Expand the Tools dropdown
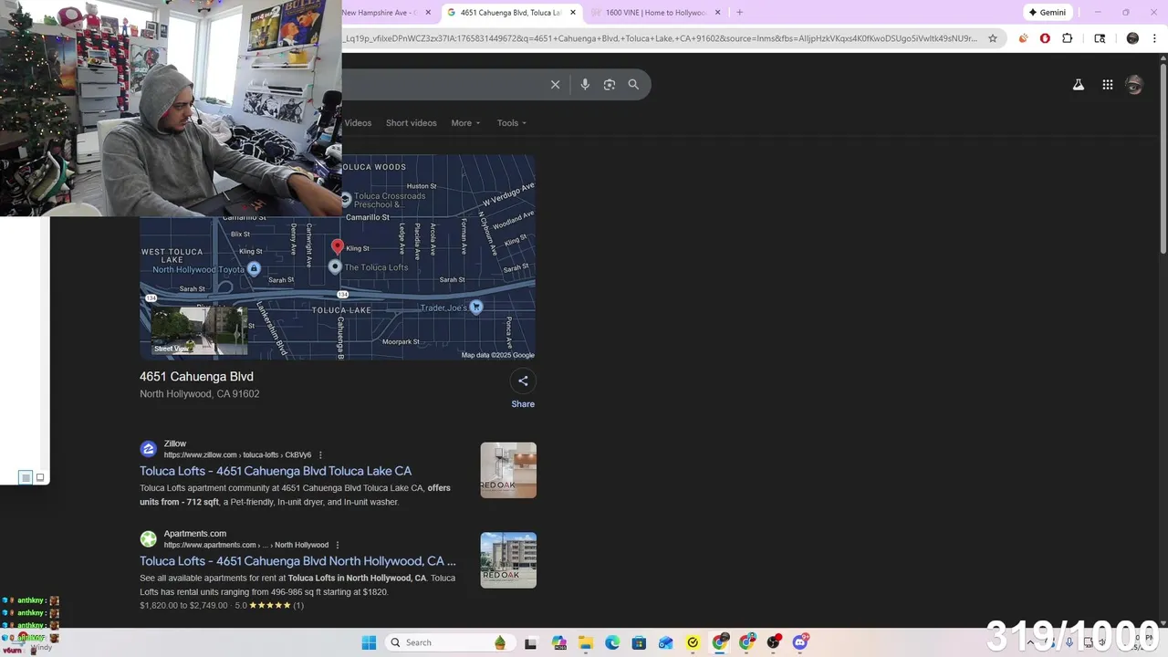Screen dimensions: 1168x657 tap(512, 123)
